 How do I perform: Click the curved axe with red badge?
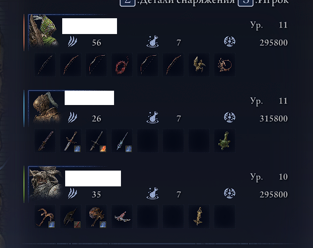(x=71, y=217)
